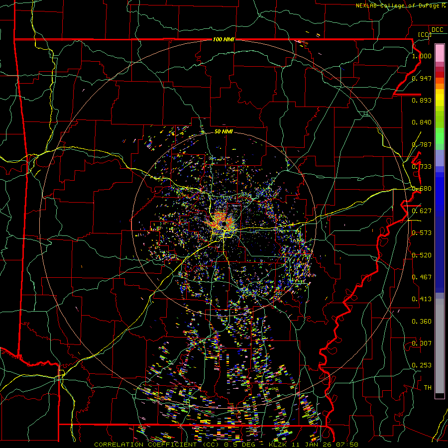Select the 0.573 scale value

coord(422,233)
